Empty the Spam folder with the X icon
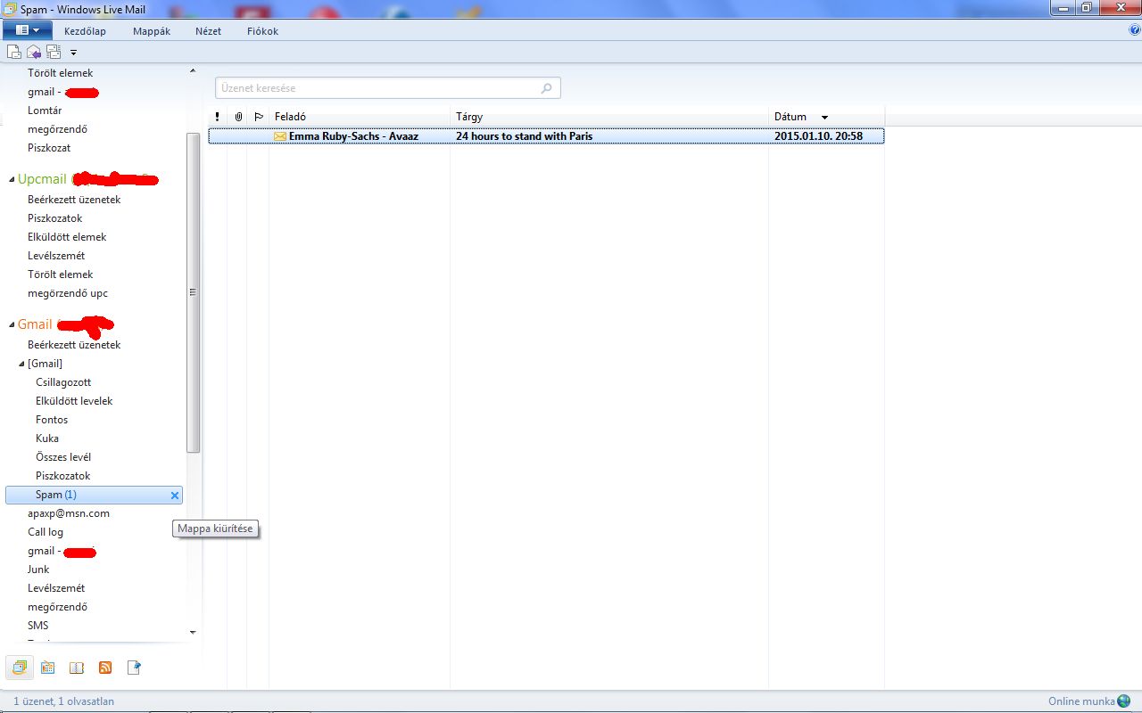 [175, 496]
